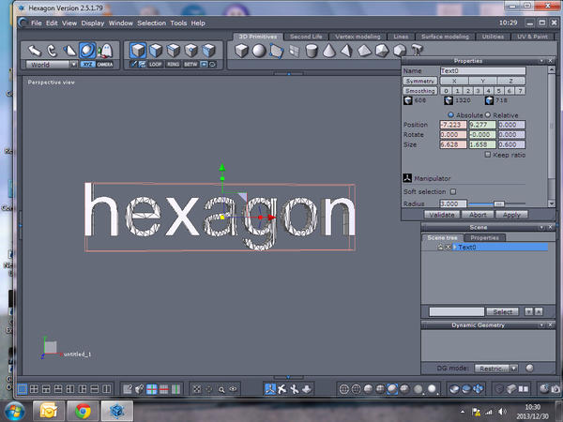Toggle the XYZ manipulator mode
Image resolution: width=563 pixels, height=422 pixels.
87,65
